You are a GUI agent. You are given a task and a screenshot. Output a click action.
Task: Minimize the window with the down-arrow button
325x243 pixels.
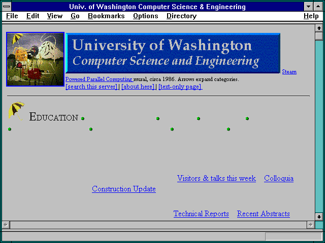coord(308,7)
